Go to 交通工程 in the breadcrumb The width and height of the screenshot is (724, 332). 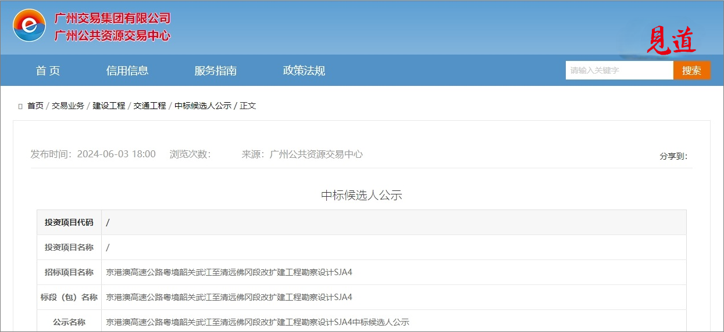tap(149, 106)
